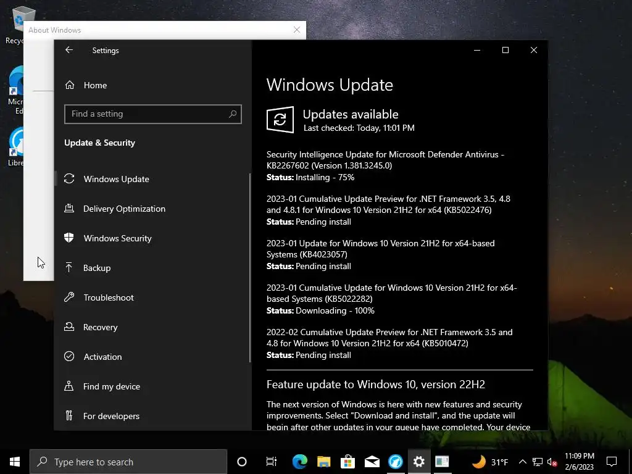Image resolution: width=632 pixels, height=474 pixels.
Task: Click the KB4023057 update entry
Action: point(380,249)
